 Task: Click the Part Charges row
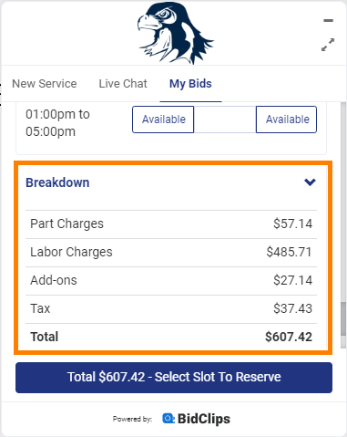(171, 224)
